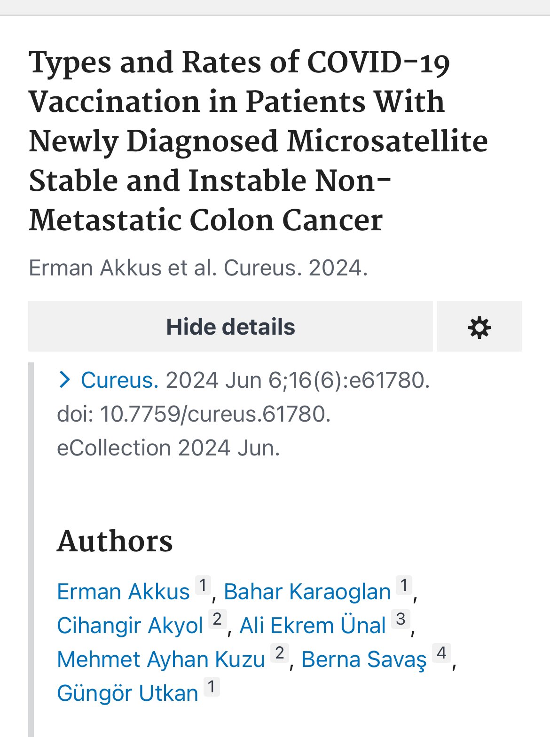
Task: Show affiliation 2 beside Mehmet Ayhan Kuzu
Action: coord(280,653)
